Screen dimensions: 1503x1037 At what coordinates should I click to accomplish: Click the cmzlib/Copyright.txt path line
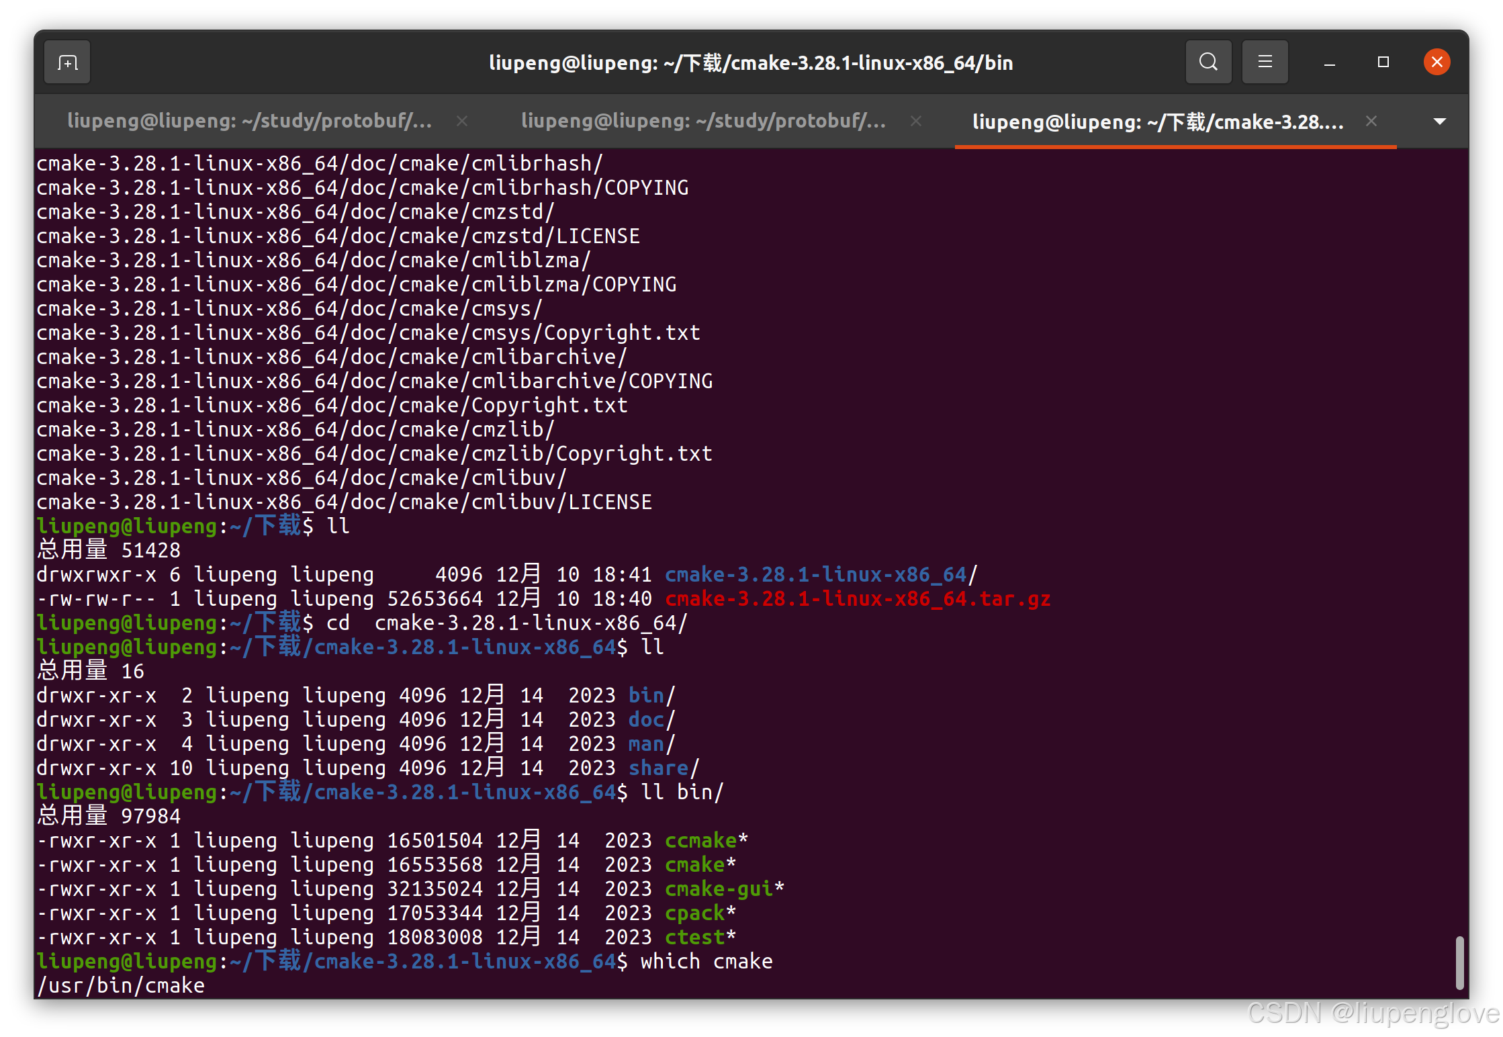tap(375, 453)
